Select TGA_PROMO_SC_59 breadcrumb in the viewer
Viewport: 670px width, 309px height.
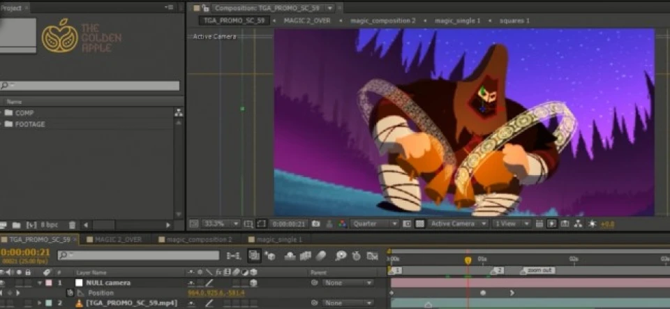click(x=234, y=20)
